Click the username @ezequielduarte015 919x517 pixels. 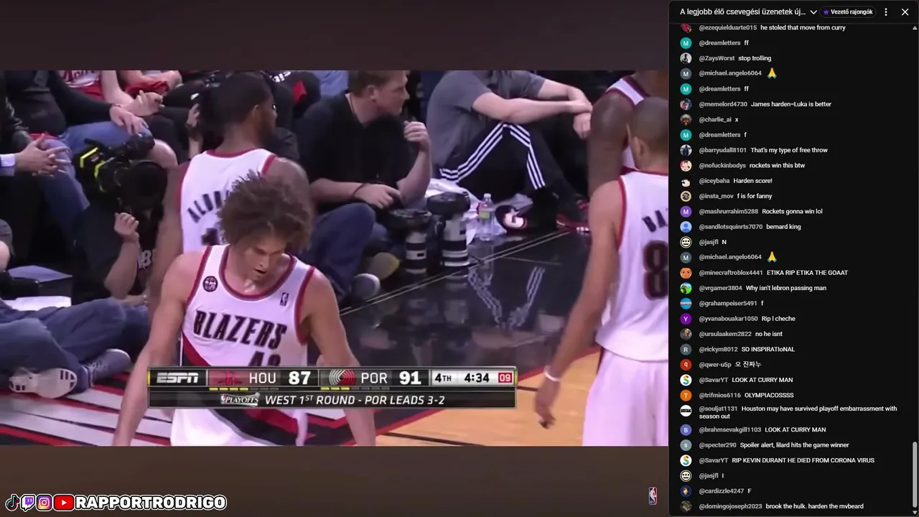pos(727,27)
